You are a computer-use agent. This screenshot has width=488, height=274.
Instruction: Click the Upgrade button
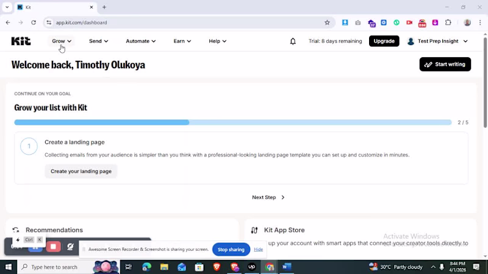(x=384, y=41)
